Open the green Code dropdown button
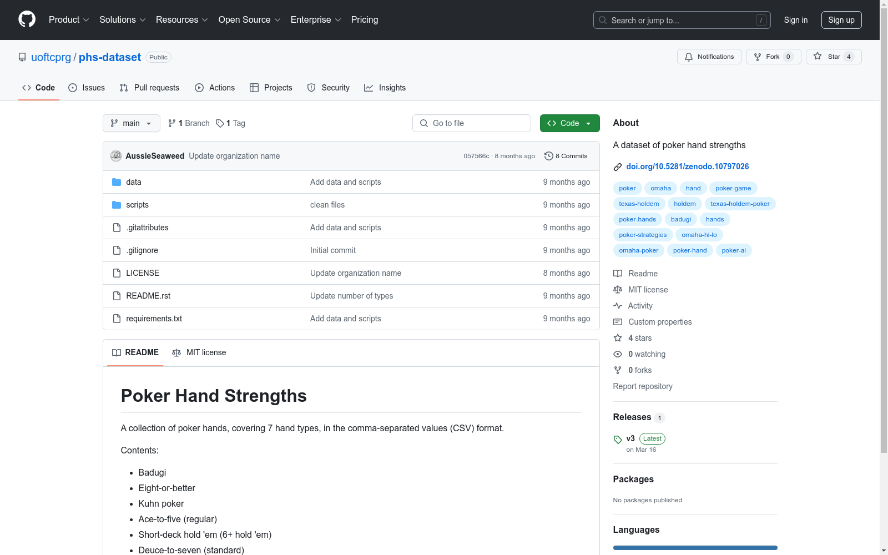 point(570,123)
